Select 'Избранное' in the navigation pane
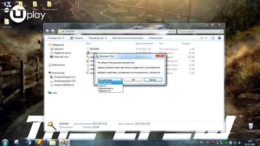 tap(56, 45)
